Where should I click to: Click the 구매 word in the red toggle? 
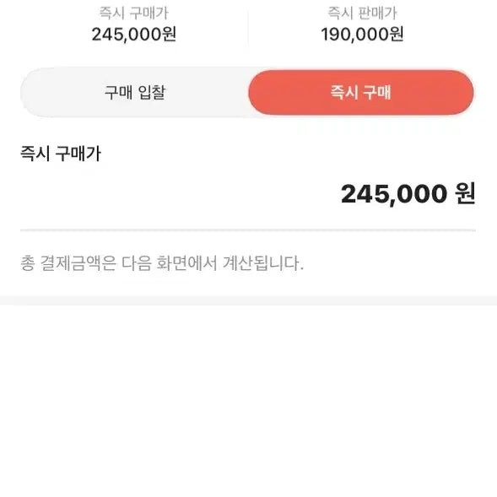(377, 92)
